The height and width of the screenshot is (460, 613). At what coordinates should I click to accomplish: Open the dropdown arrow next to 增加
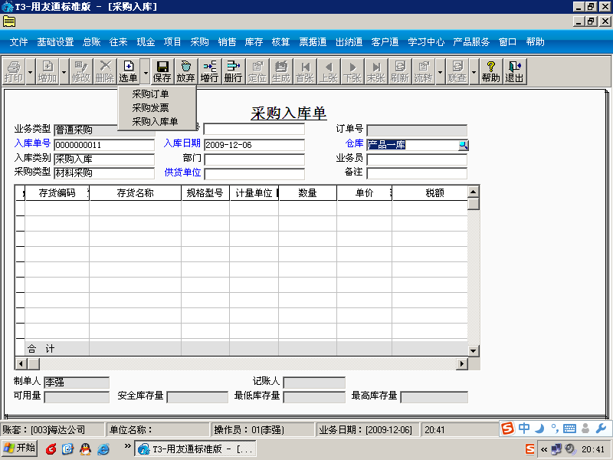tap(64, 72)
